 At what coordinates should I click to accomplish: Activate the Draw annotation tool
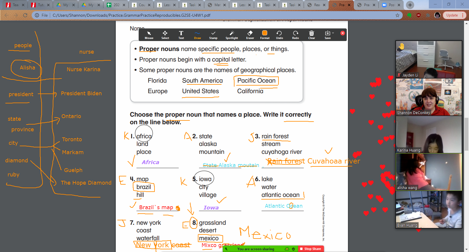pyautogui.click(x=197, y=35)
